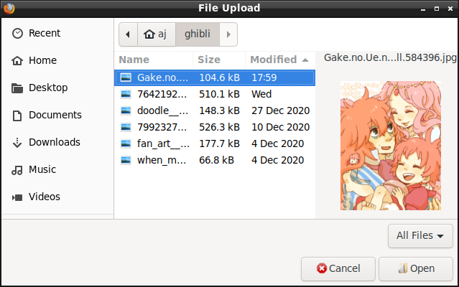Click the Music note icon in sidebar
The image size is (459, 287).
click(x=17, y=170)
